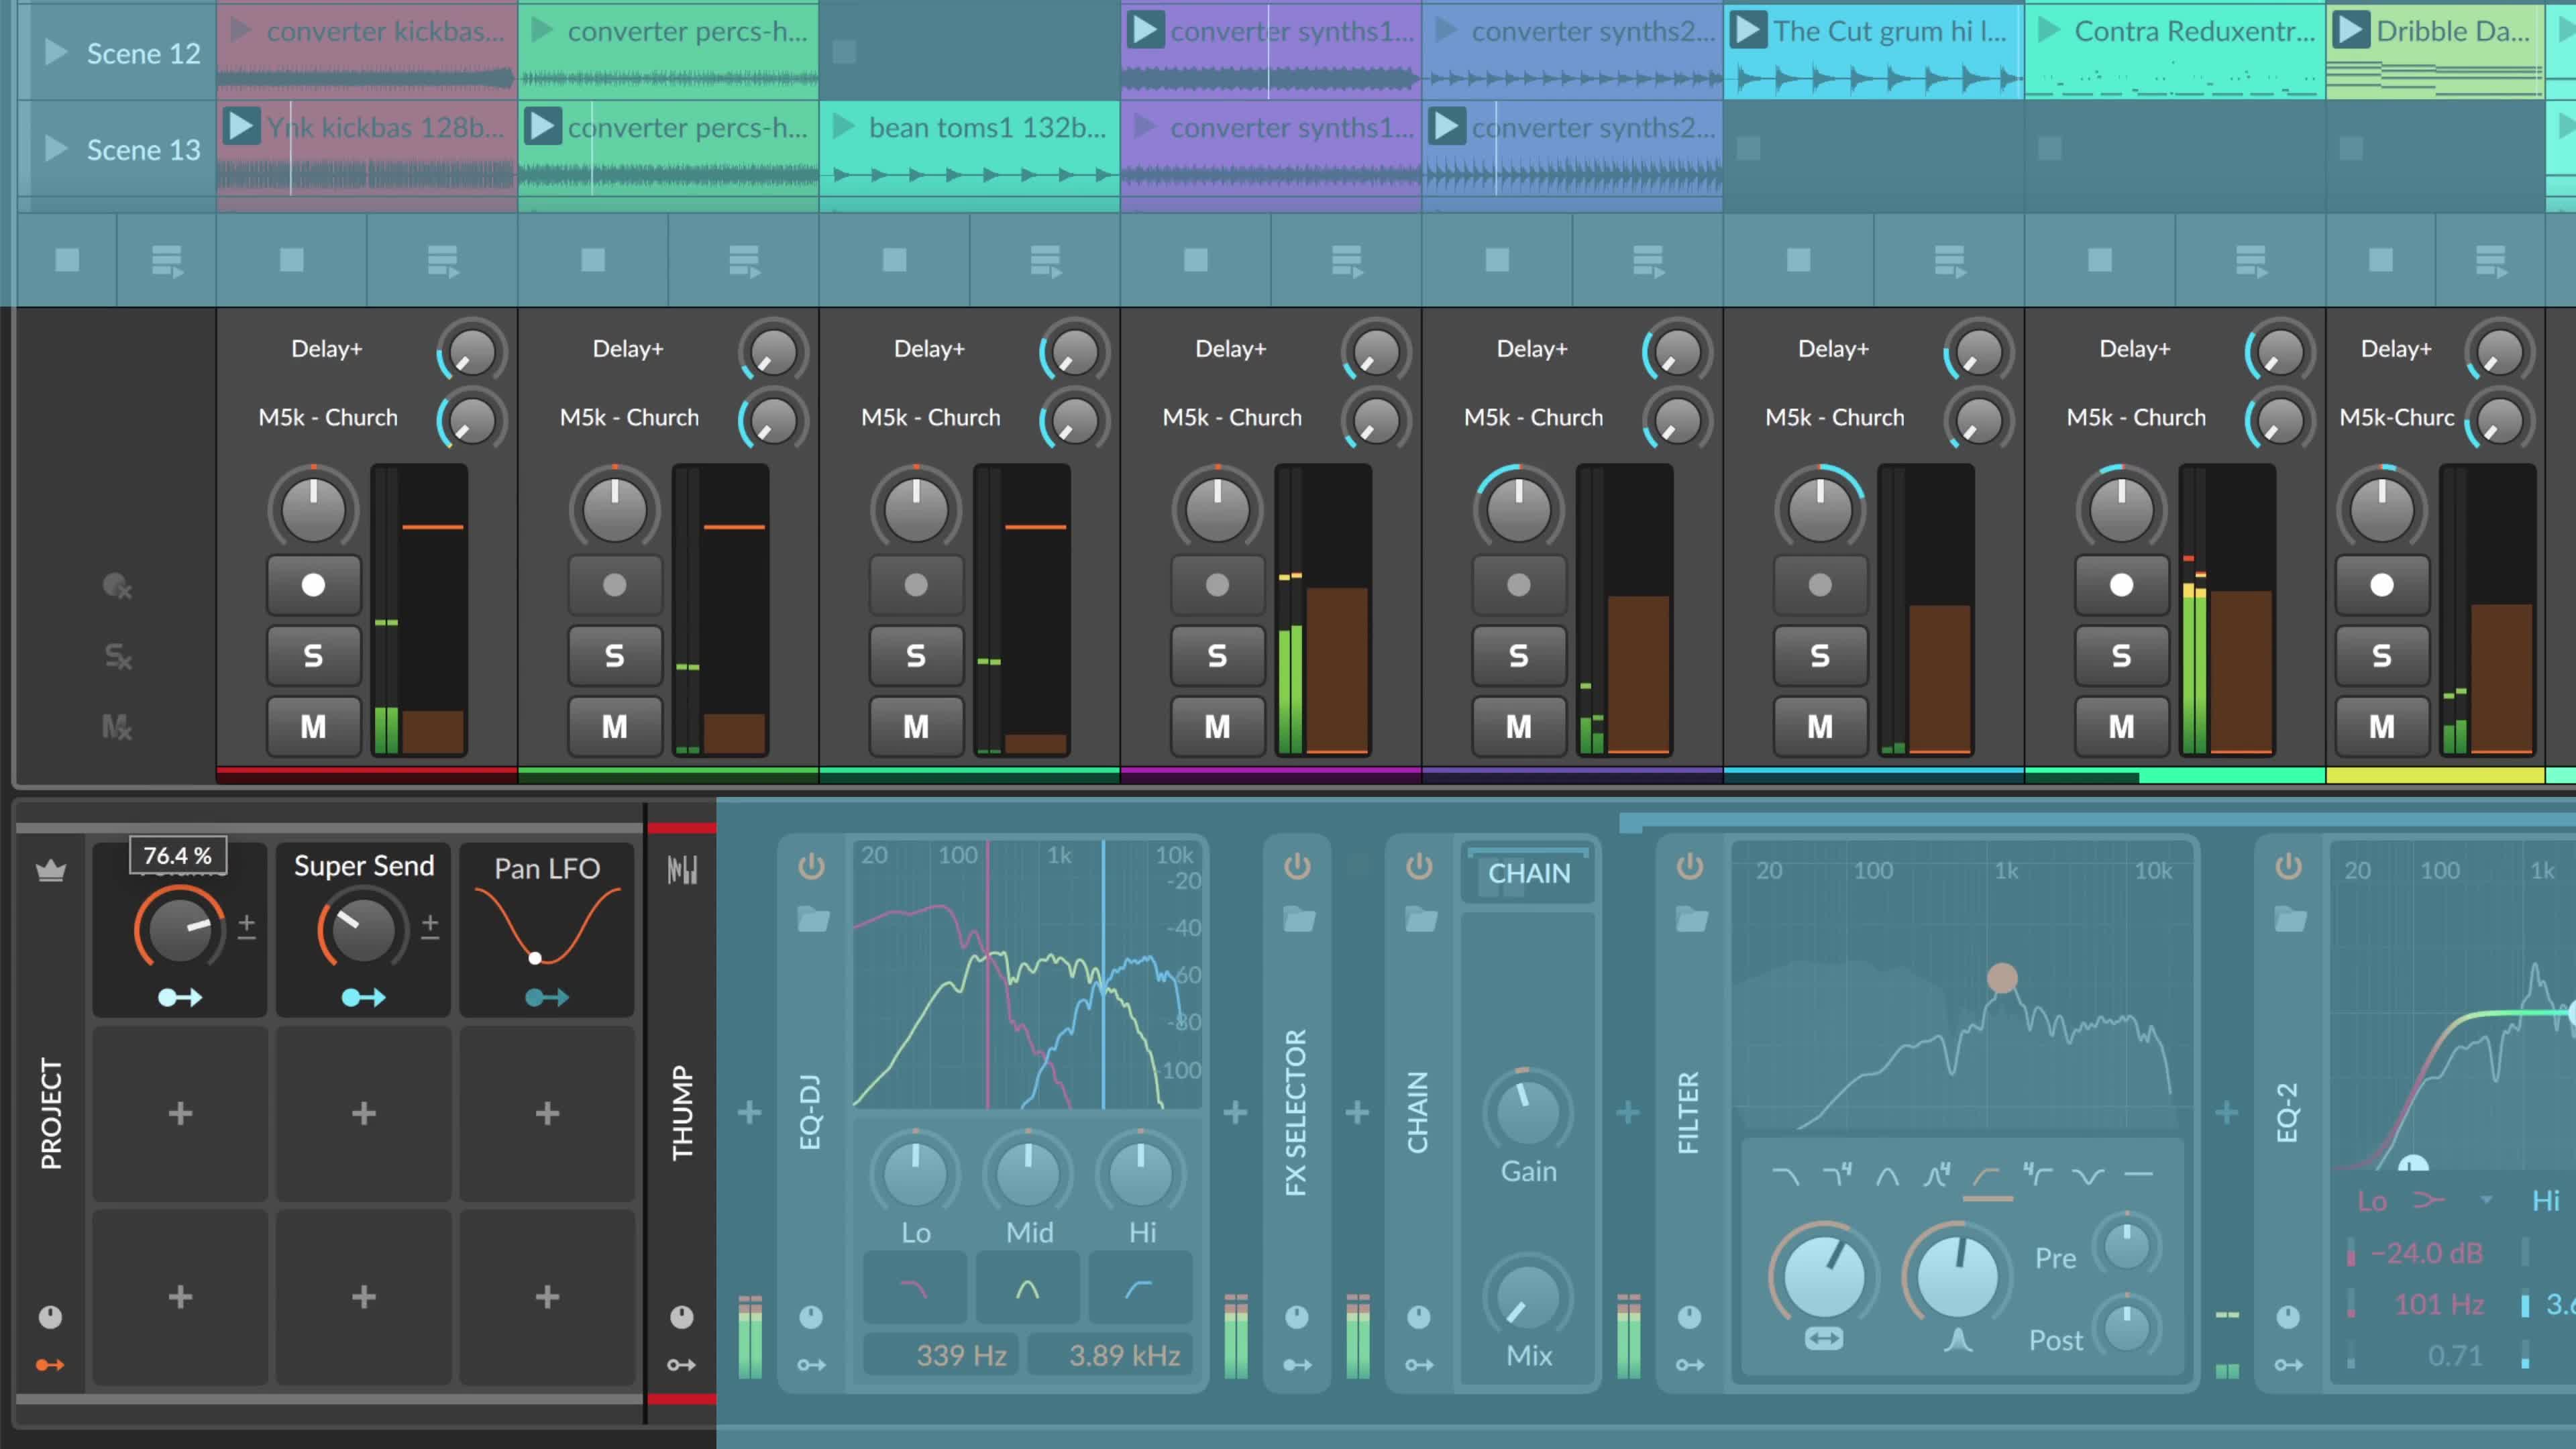Click the modulation routing arrow under Super Send
This screenshot has height=1449, width=2576.
[363, 997]
